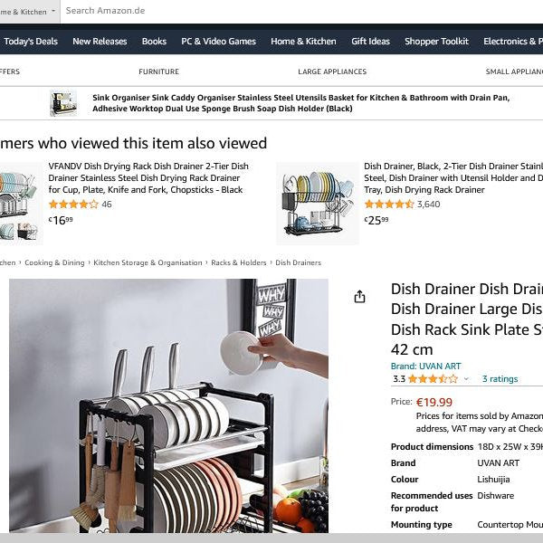Open the Shopper Toolkit menu item

pyautogui.click(x=437, y=42)
